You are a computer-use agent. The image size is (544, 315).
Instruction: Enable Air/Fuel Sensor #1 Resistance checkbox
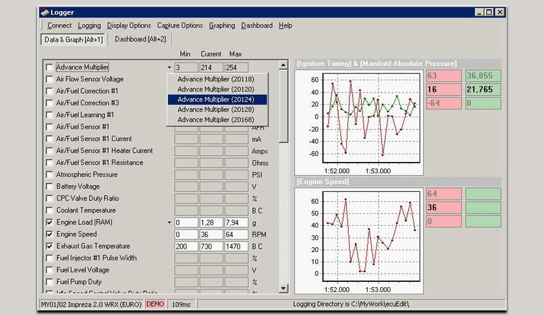tap(49, 162)
